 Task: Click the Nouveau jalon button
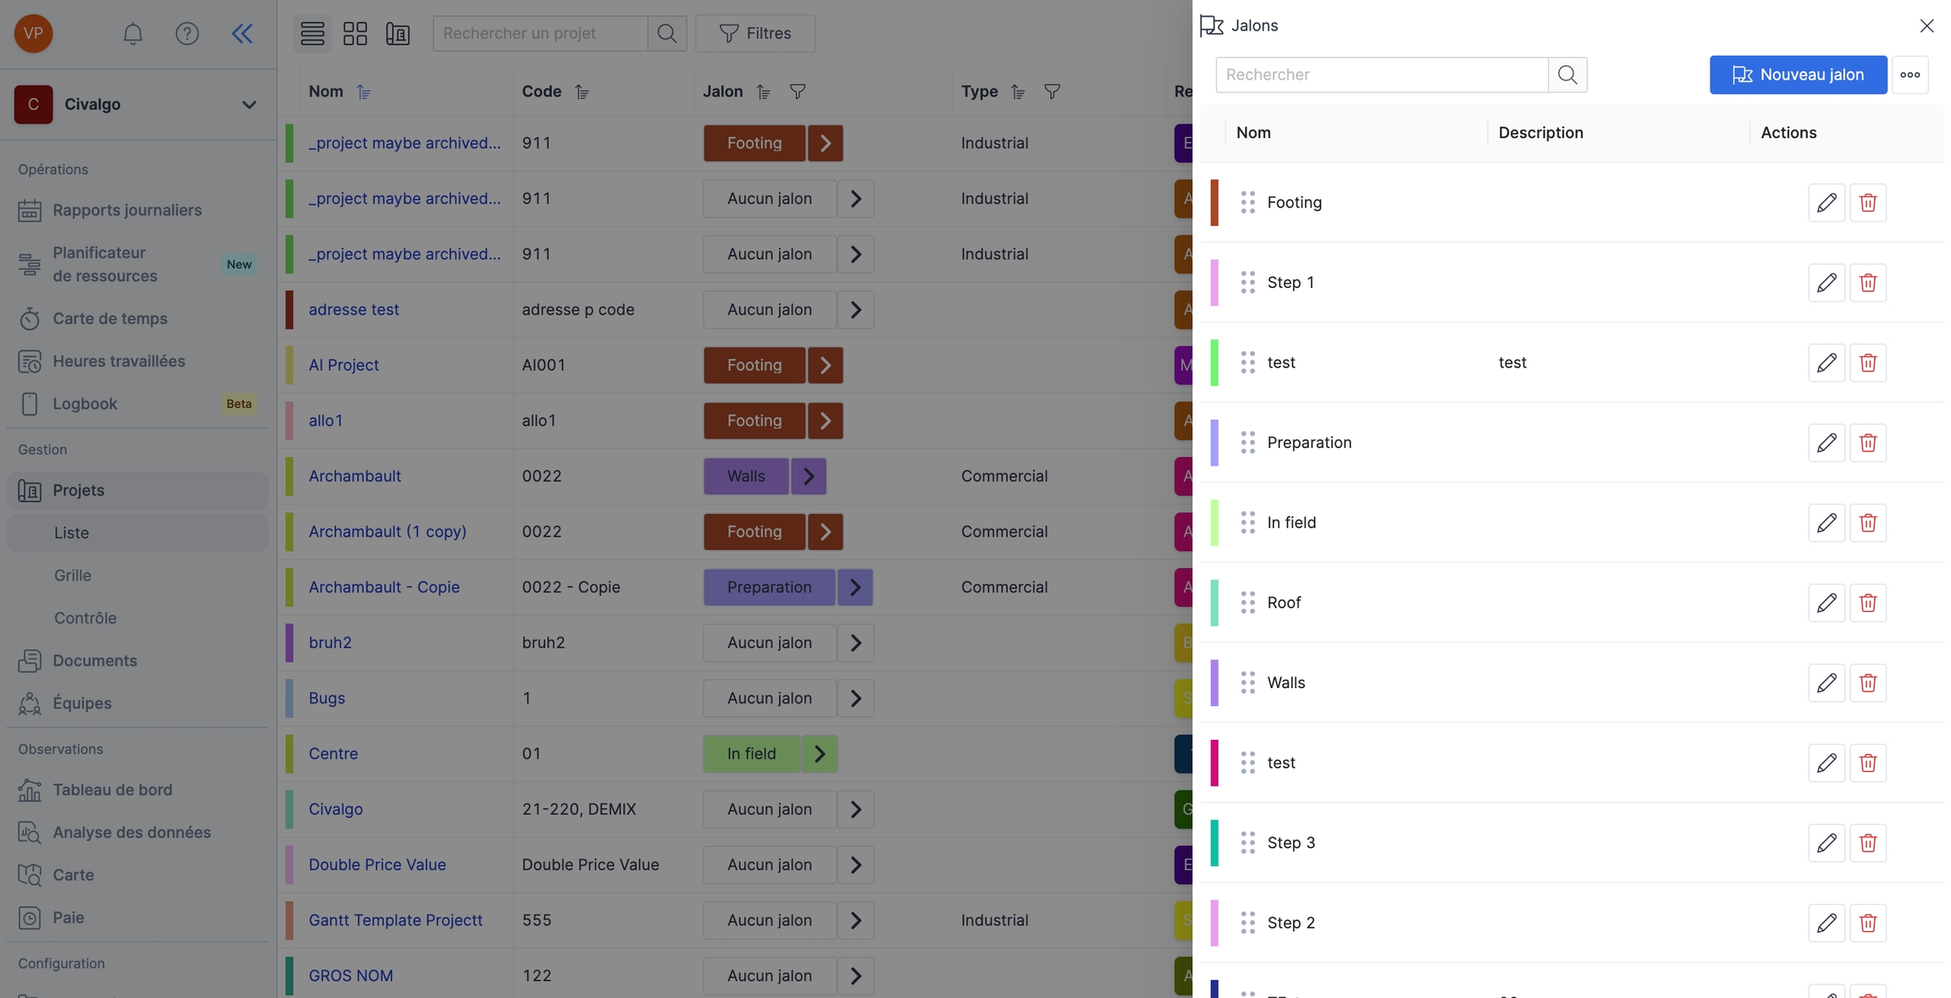point(1798,74)
